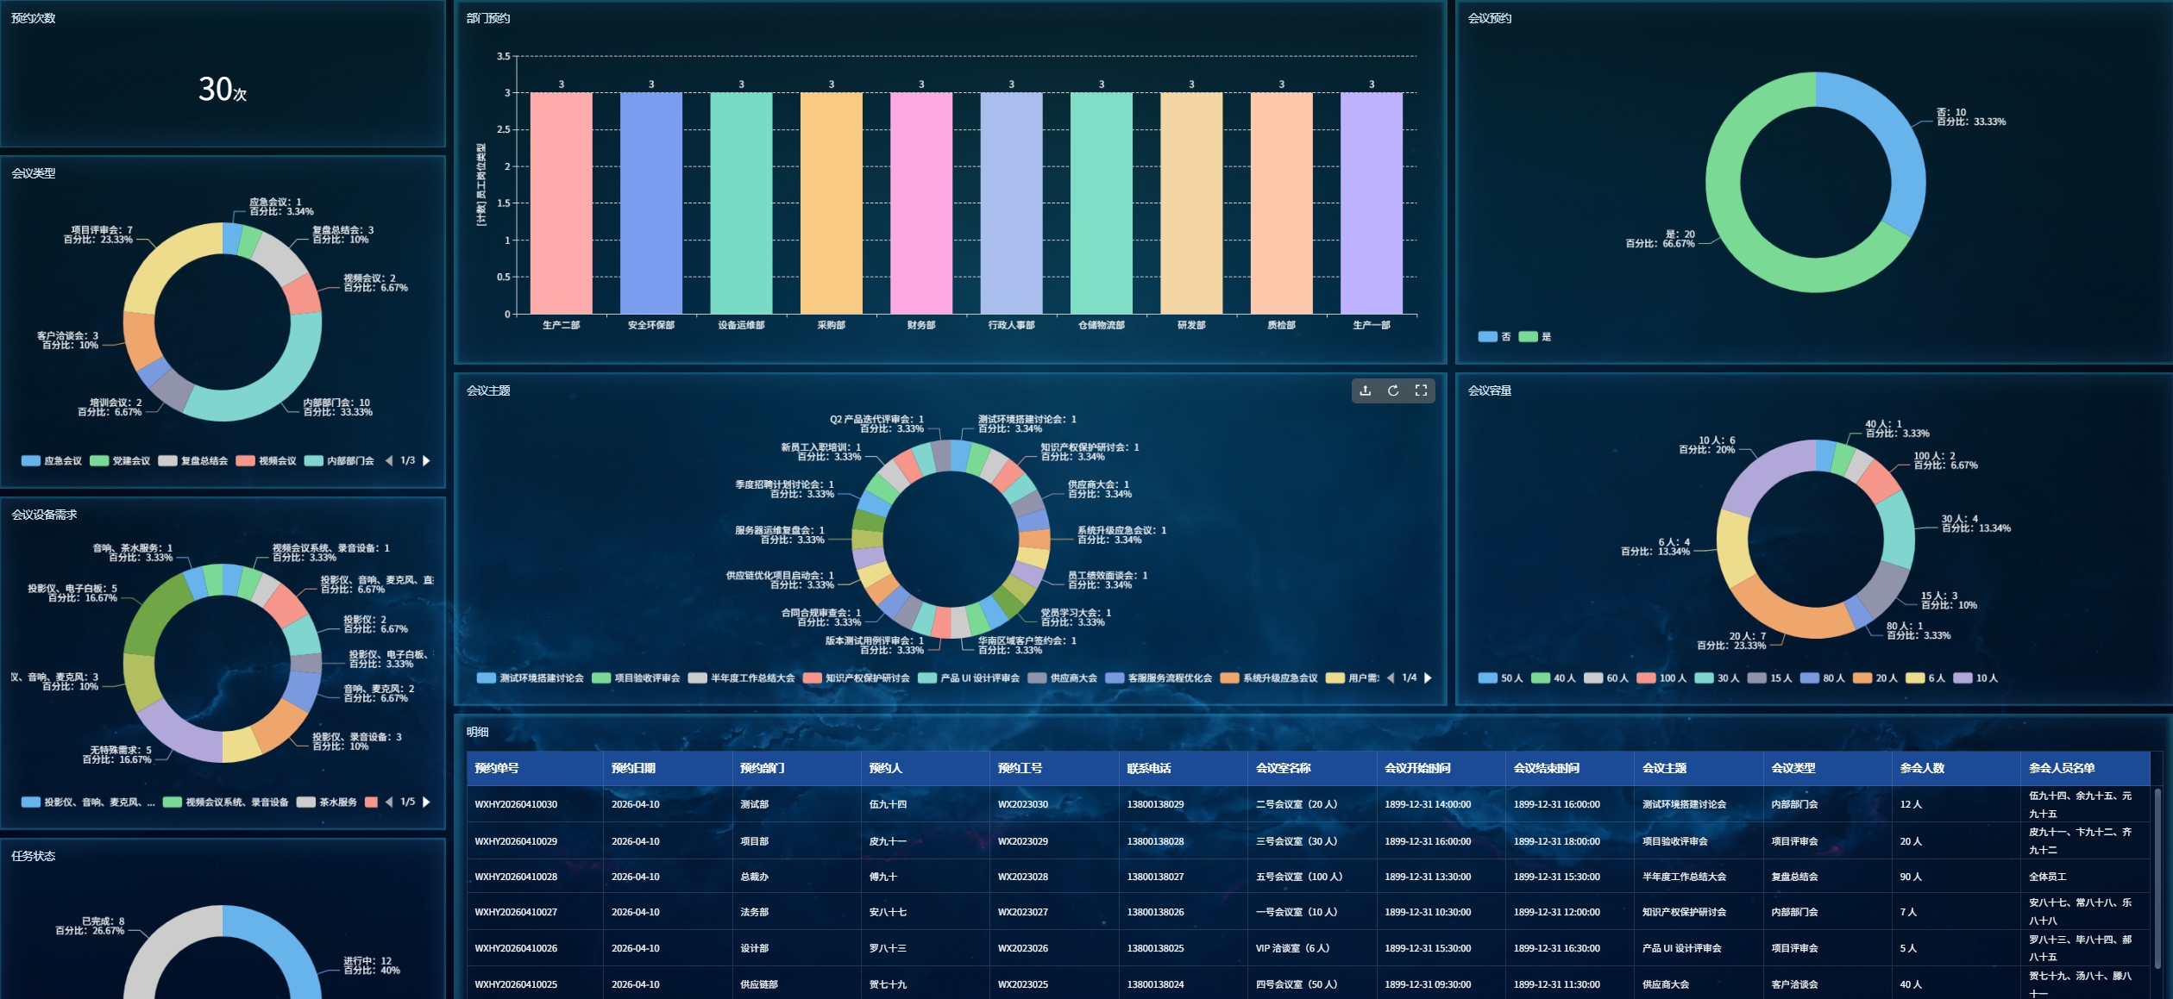Click the 30次 total count value
Viewport: 2173px width, 999px height.
[223, 89]
